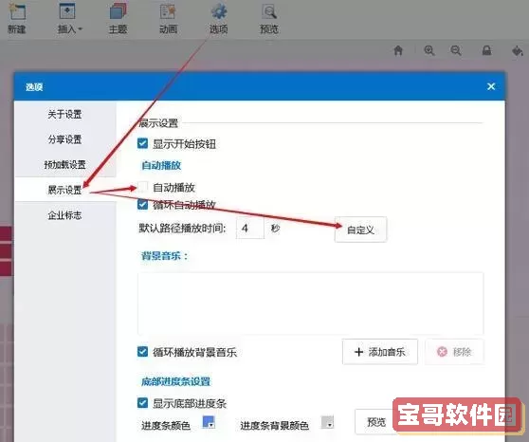The width and height of the screenshot is (529, 442).
Task: Click the 预览 button in the progress bar section
Action: point(375,422)
